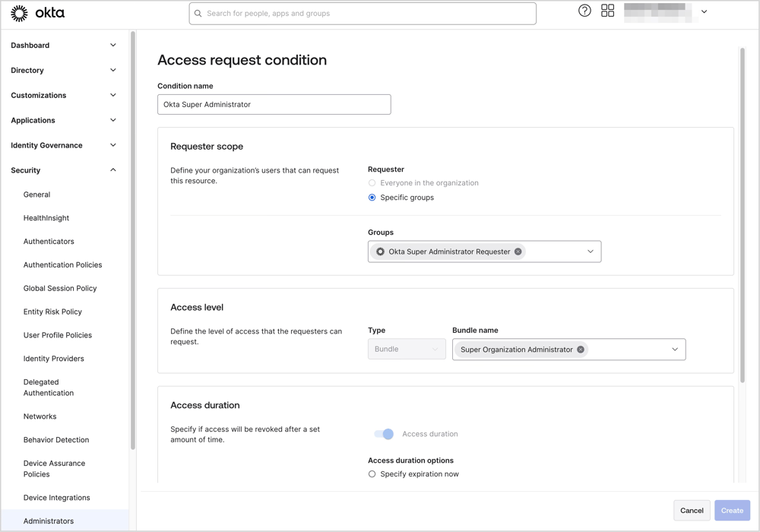Open General under Security

click(x=36, y=195)
